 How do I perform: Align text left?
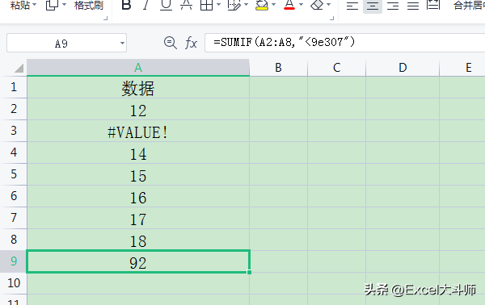(352, 6)
